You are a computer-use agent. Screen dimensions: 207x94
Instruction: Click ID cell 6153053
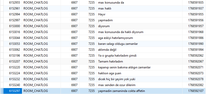tap(13, 44)
